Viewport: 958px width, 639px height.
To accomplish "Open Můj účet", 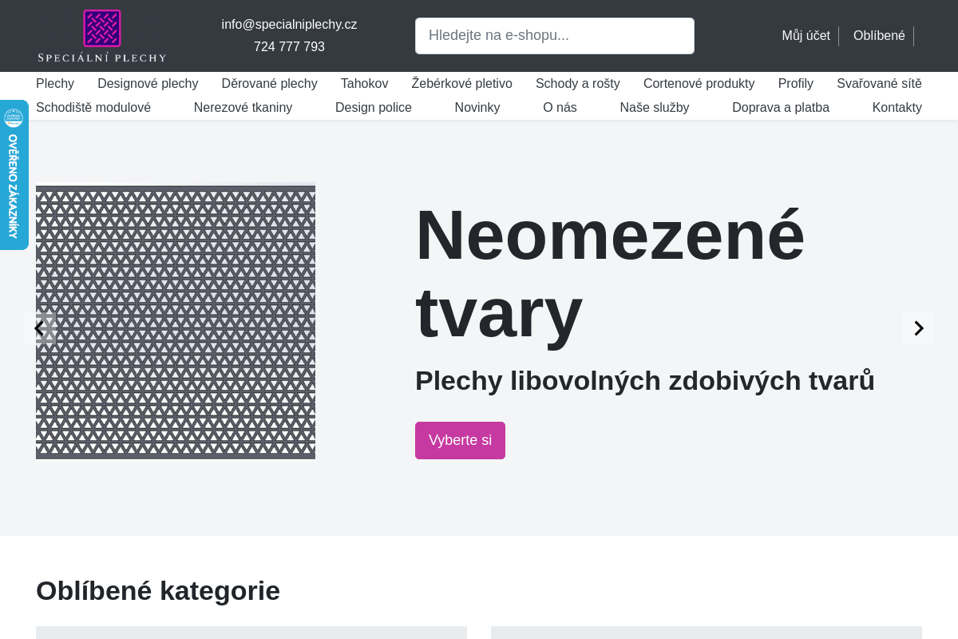I will (806, 36).
